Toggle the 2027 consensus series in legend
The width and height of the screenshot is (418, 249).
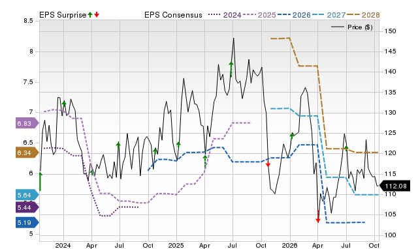pyautogui.click(x=329, y=15)
